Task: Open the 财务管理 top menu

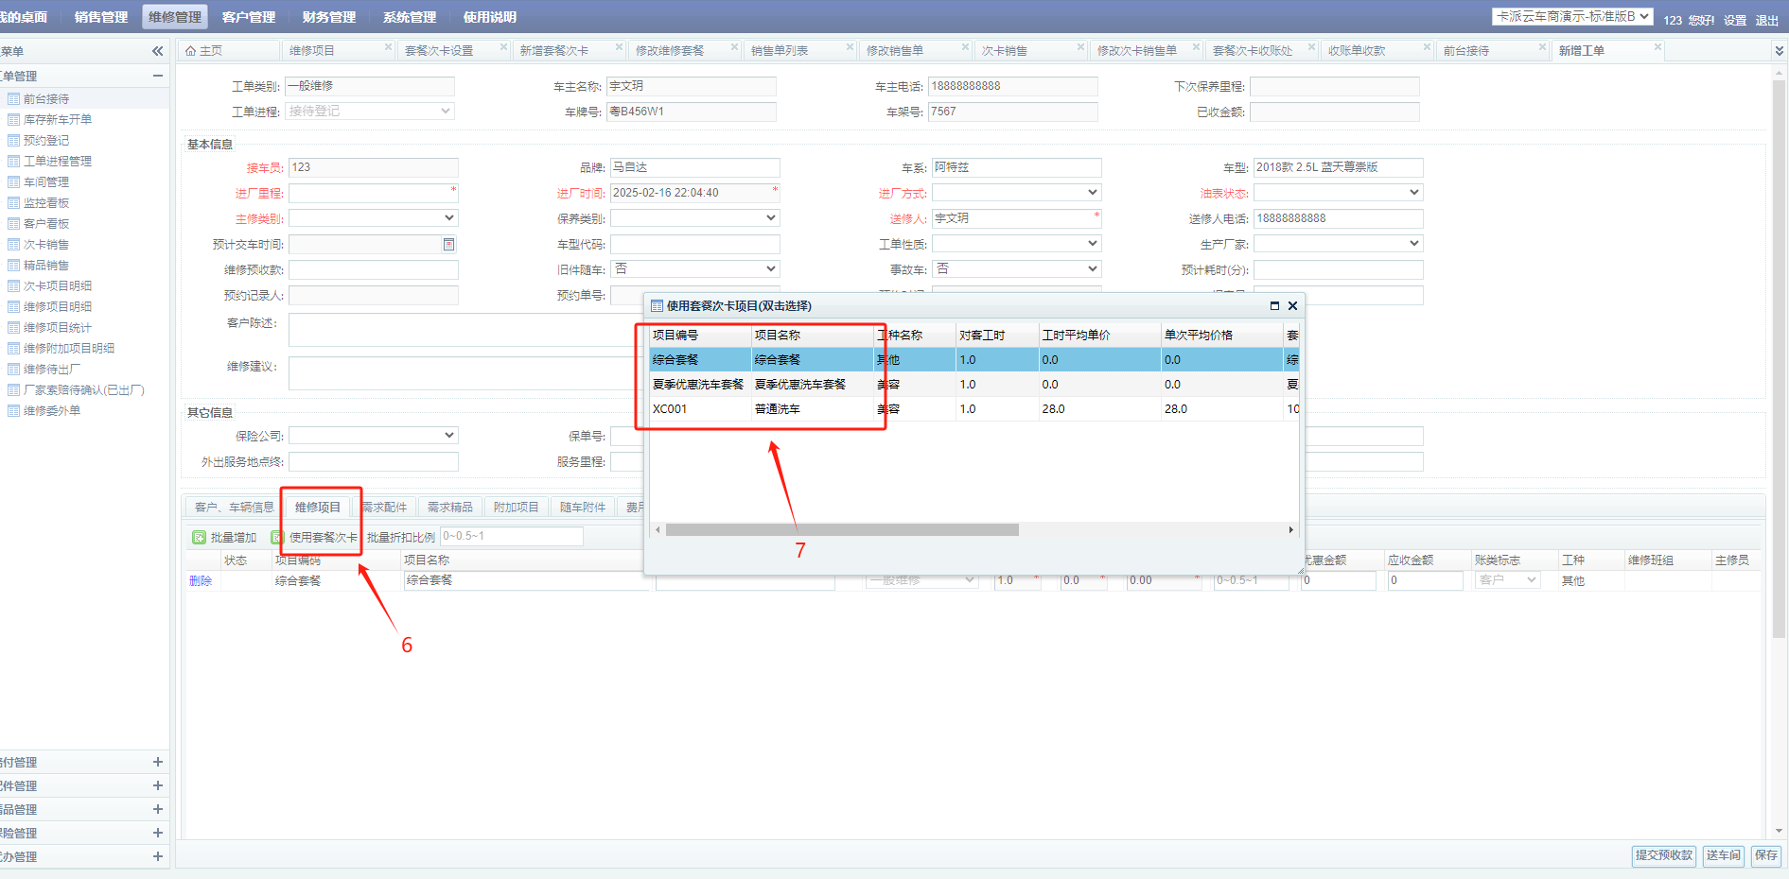Action: pos(328,17)
